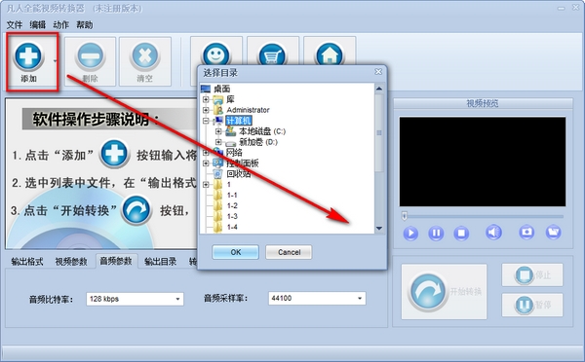Image resolution: width=585 pixels, height=362 pixels.
Task: Switch to the 输出格式 tab
Action: tap(27, 262)
